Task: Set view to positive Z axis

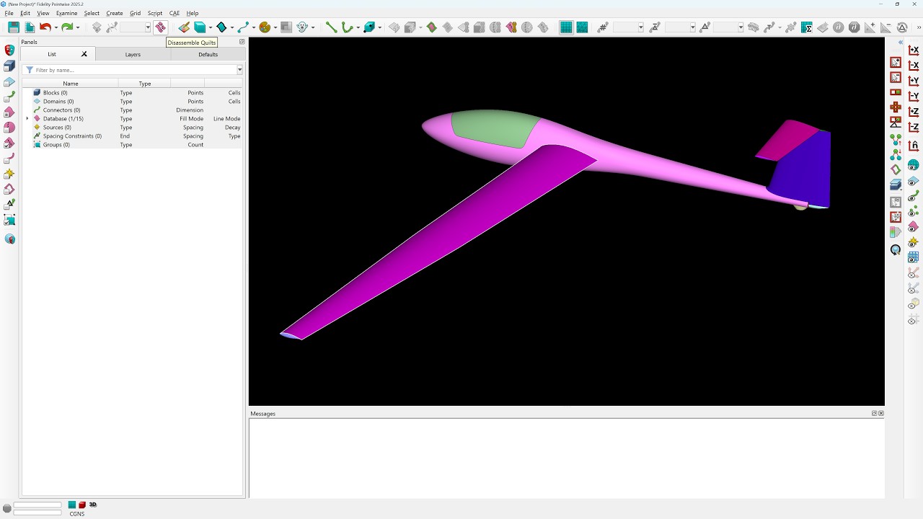Action: click(914, 112)
